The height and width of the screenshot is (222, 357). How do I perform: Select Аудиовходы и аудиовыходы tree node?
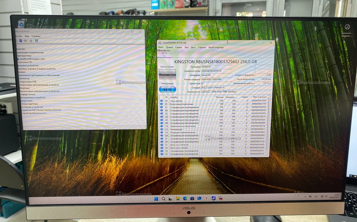click(x=30, y=52)
